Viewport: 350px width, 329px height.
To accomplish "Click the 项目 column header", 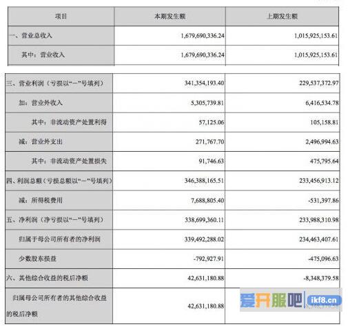I will 61,17.
